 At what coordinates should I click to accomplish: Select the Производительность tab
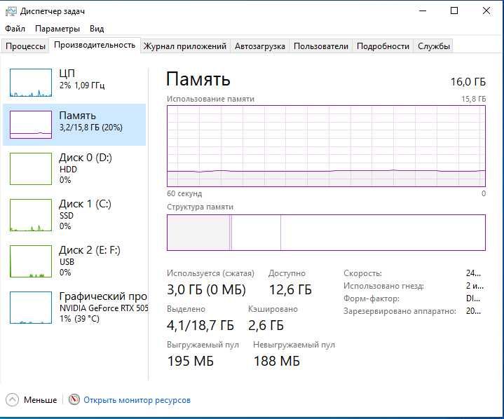click(x=95, y=45)
